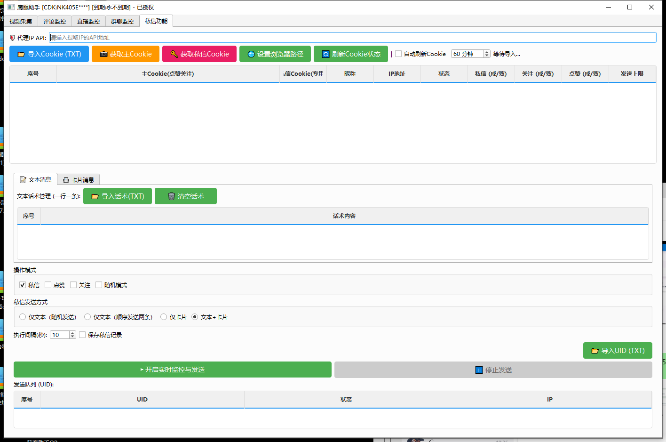
Task: Focus the 代理IP API address field
Action: point(353,38)
